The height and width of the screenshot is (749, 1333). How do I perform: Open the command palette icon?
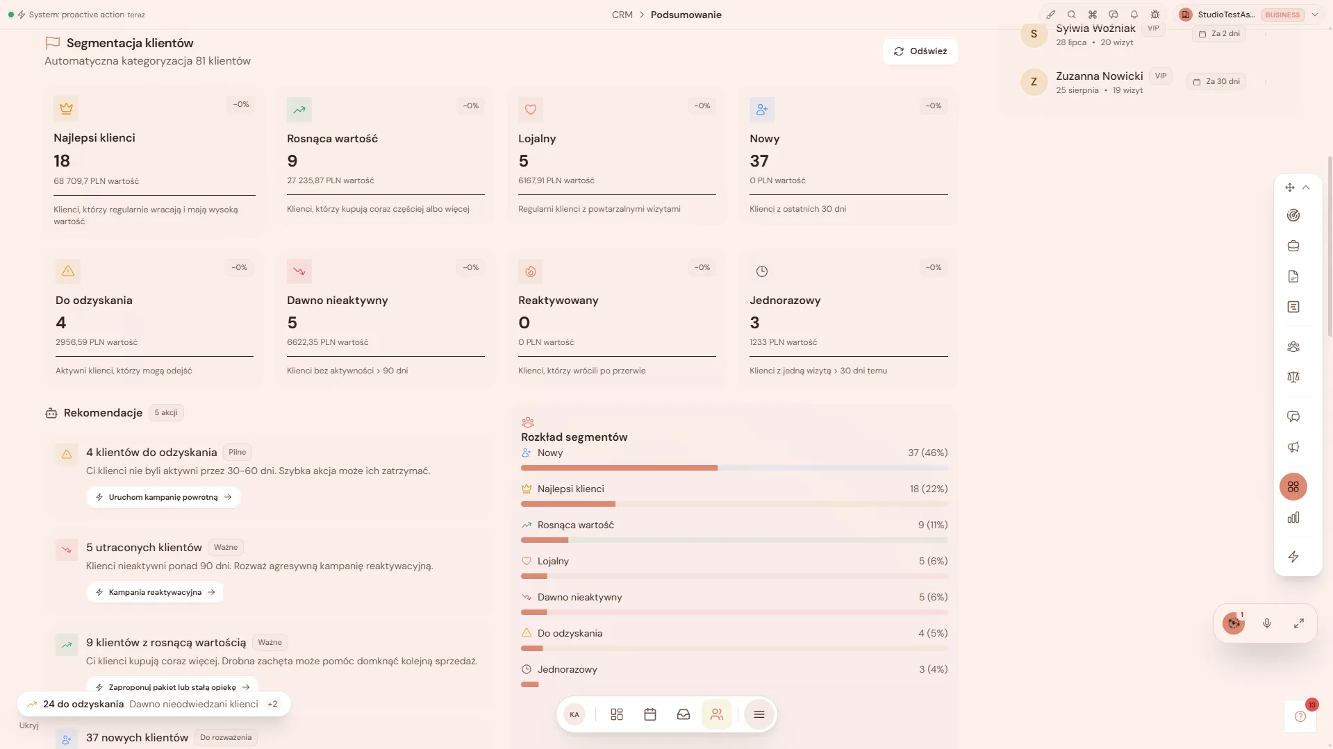point(1093,15)
